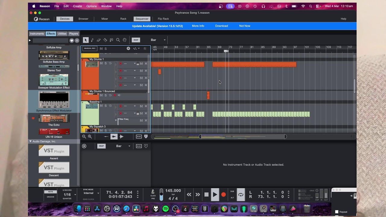The width and height of the screenshot is (386, 217).
Task: Fast forward the transport
Action: pyautogui.click(x=198, y=195)
